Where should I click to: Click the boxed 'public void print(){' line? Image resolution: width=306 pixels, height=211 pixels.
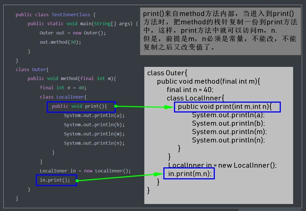pyautogui.click(x=81, y=106)
